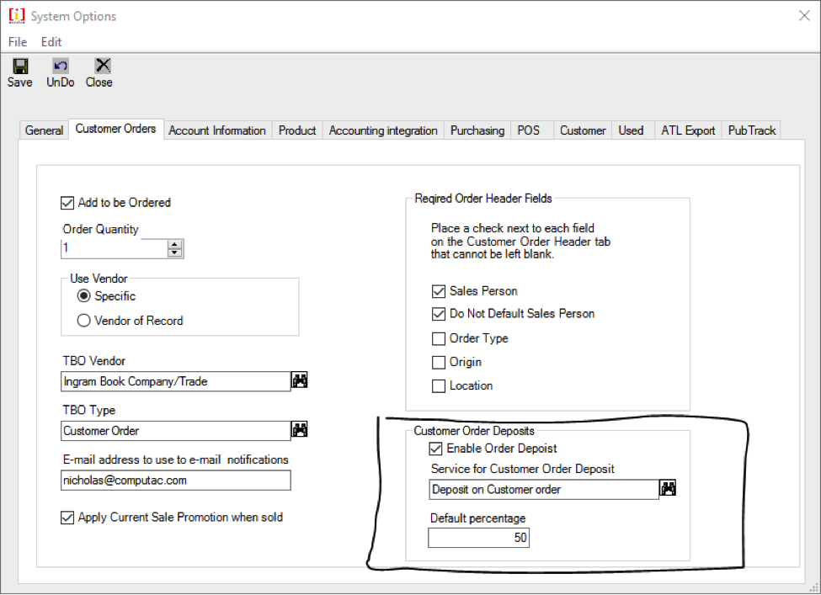821x595 pixels.
Task: Open the Product tab
Action: pyautogui.click(x=297, y=130)
